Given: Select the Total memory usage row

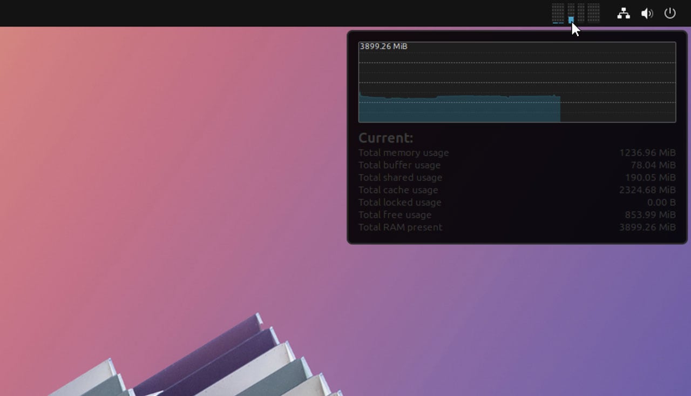Looking at the screenshot, I should (x=517, y=153).
